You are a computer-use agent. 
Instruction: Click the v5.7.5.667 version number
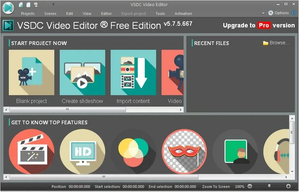178,24
